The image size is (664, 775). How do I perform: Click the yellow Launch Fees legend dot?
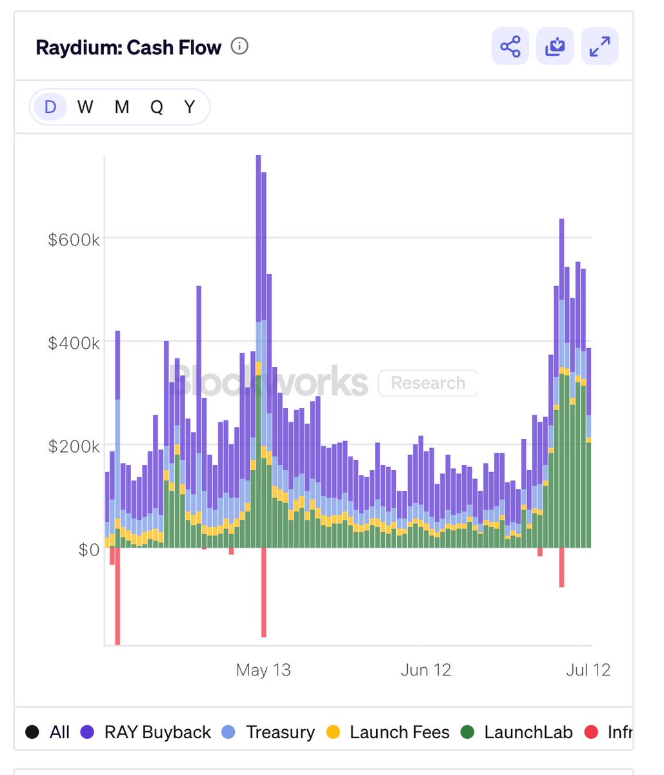[333, 732]
